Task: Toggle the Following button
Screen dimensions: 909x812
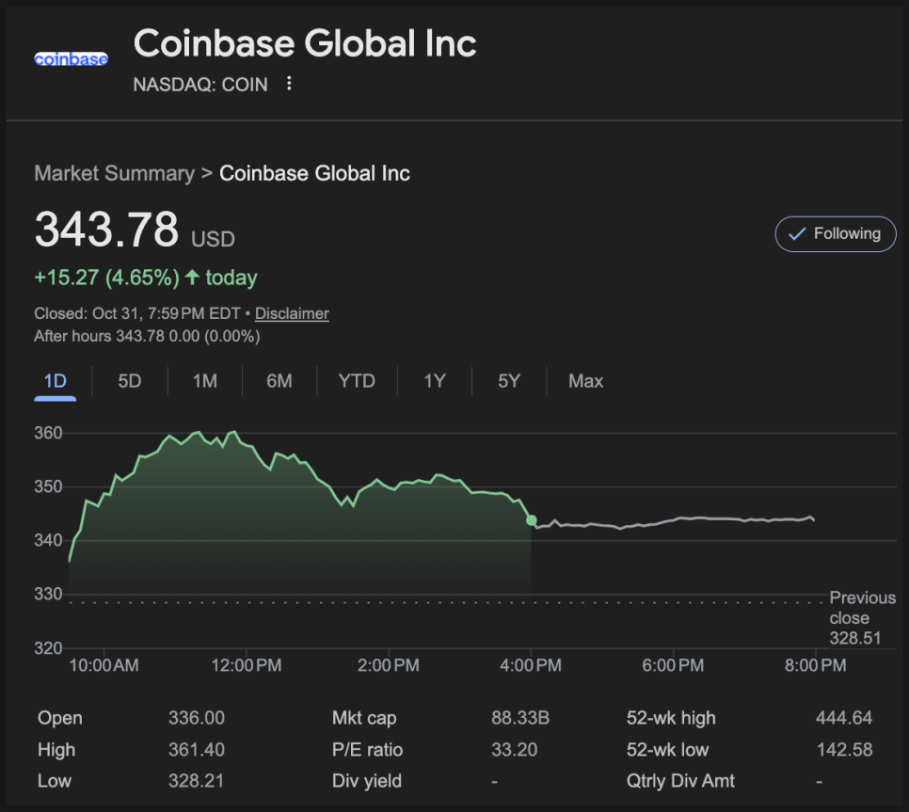Action: (835, 234)
